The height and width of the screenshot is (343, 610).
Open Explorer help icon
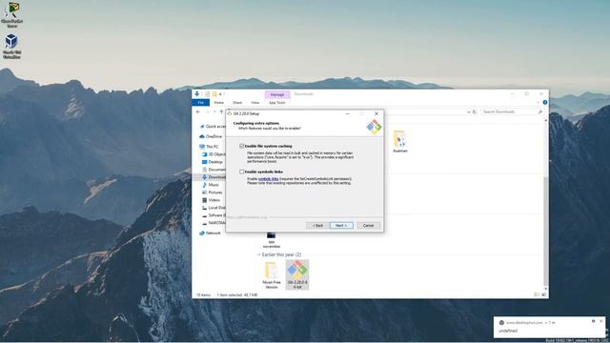pos(545,102)
